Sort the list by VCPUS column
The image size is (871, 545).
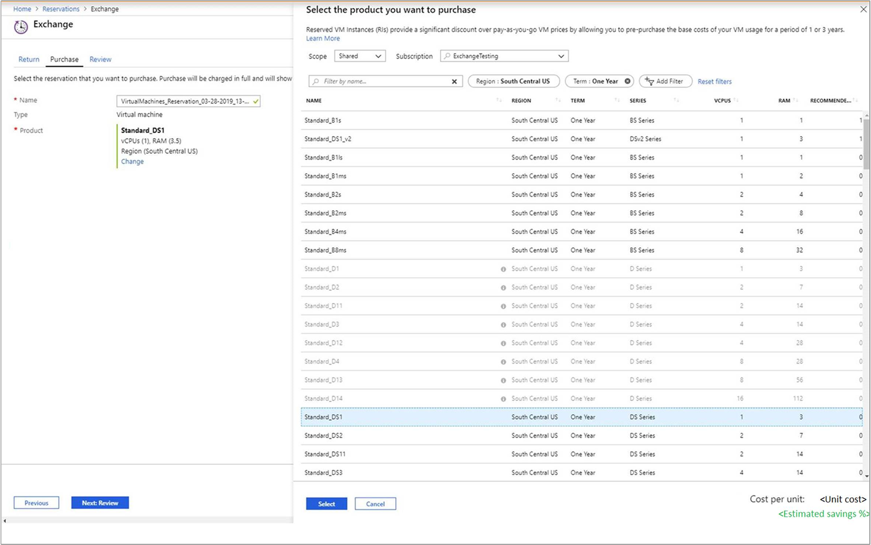736,101
